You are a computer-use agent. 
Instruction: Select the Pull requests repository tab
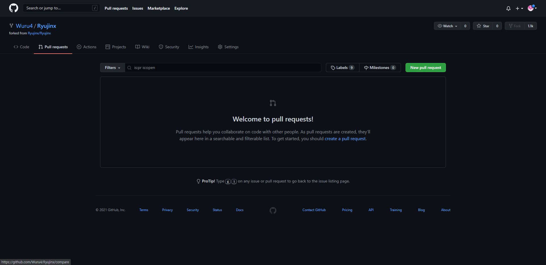[x=53, y=47]
